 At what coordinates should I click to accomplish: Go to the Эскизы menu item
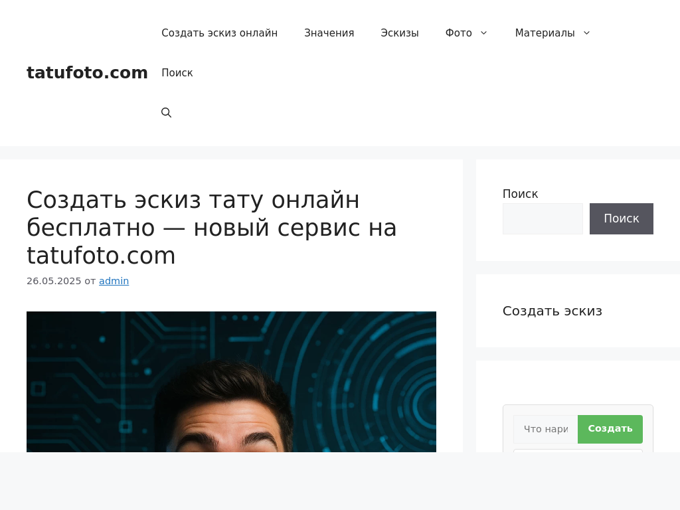pos(399,33)
